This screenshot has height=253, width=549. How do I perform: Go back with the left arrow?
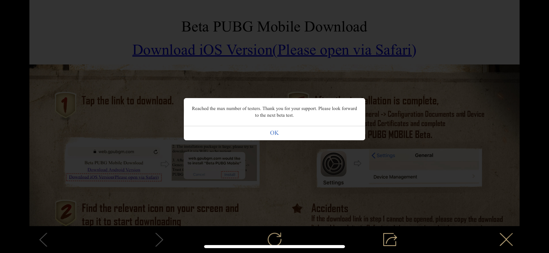[44, 240]
